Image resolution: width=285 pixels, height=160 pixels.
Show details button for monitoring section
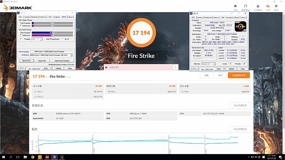click(240, 129)
